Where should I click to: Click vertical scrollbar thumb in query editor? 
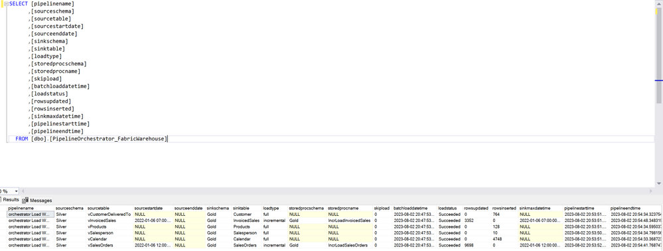pos(659,55)
